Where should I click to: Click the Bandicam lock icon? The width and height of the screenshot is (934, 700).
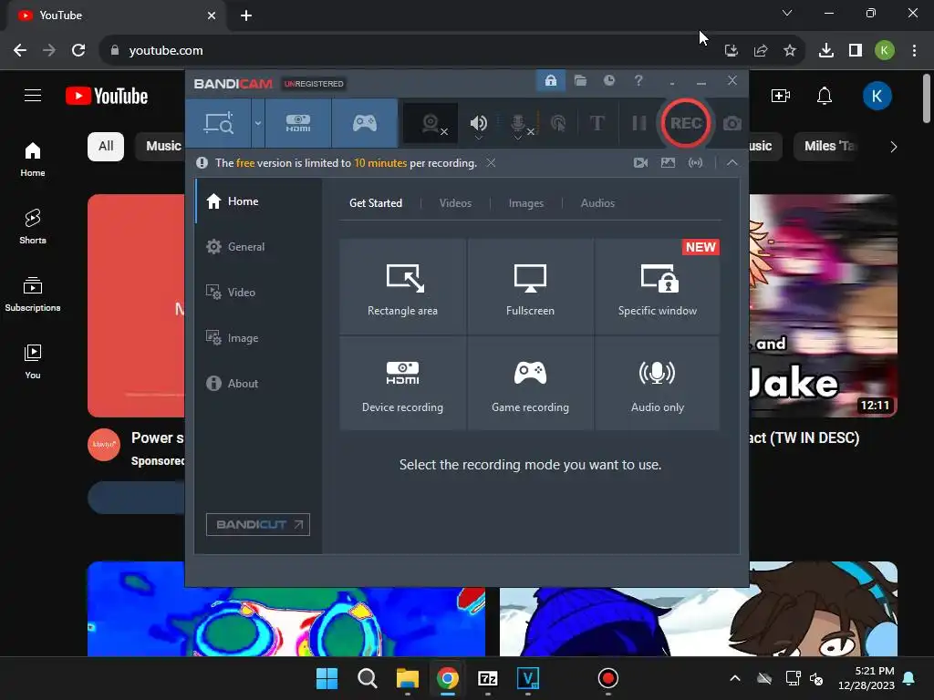coord(551,80)
